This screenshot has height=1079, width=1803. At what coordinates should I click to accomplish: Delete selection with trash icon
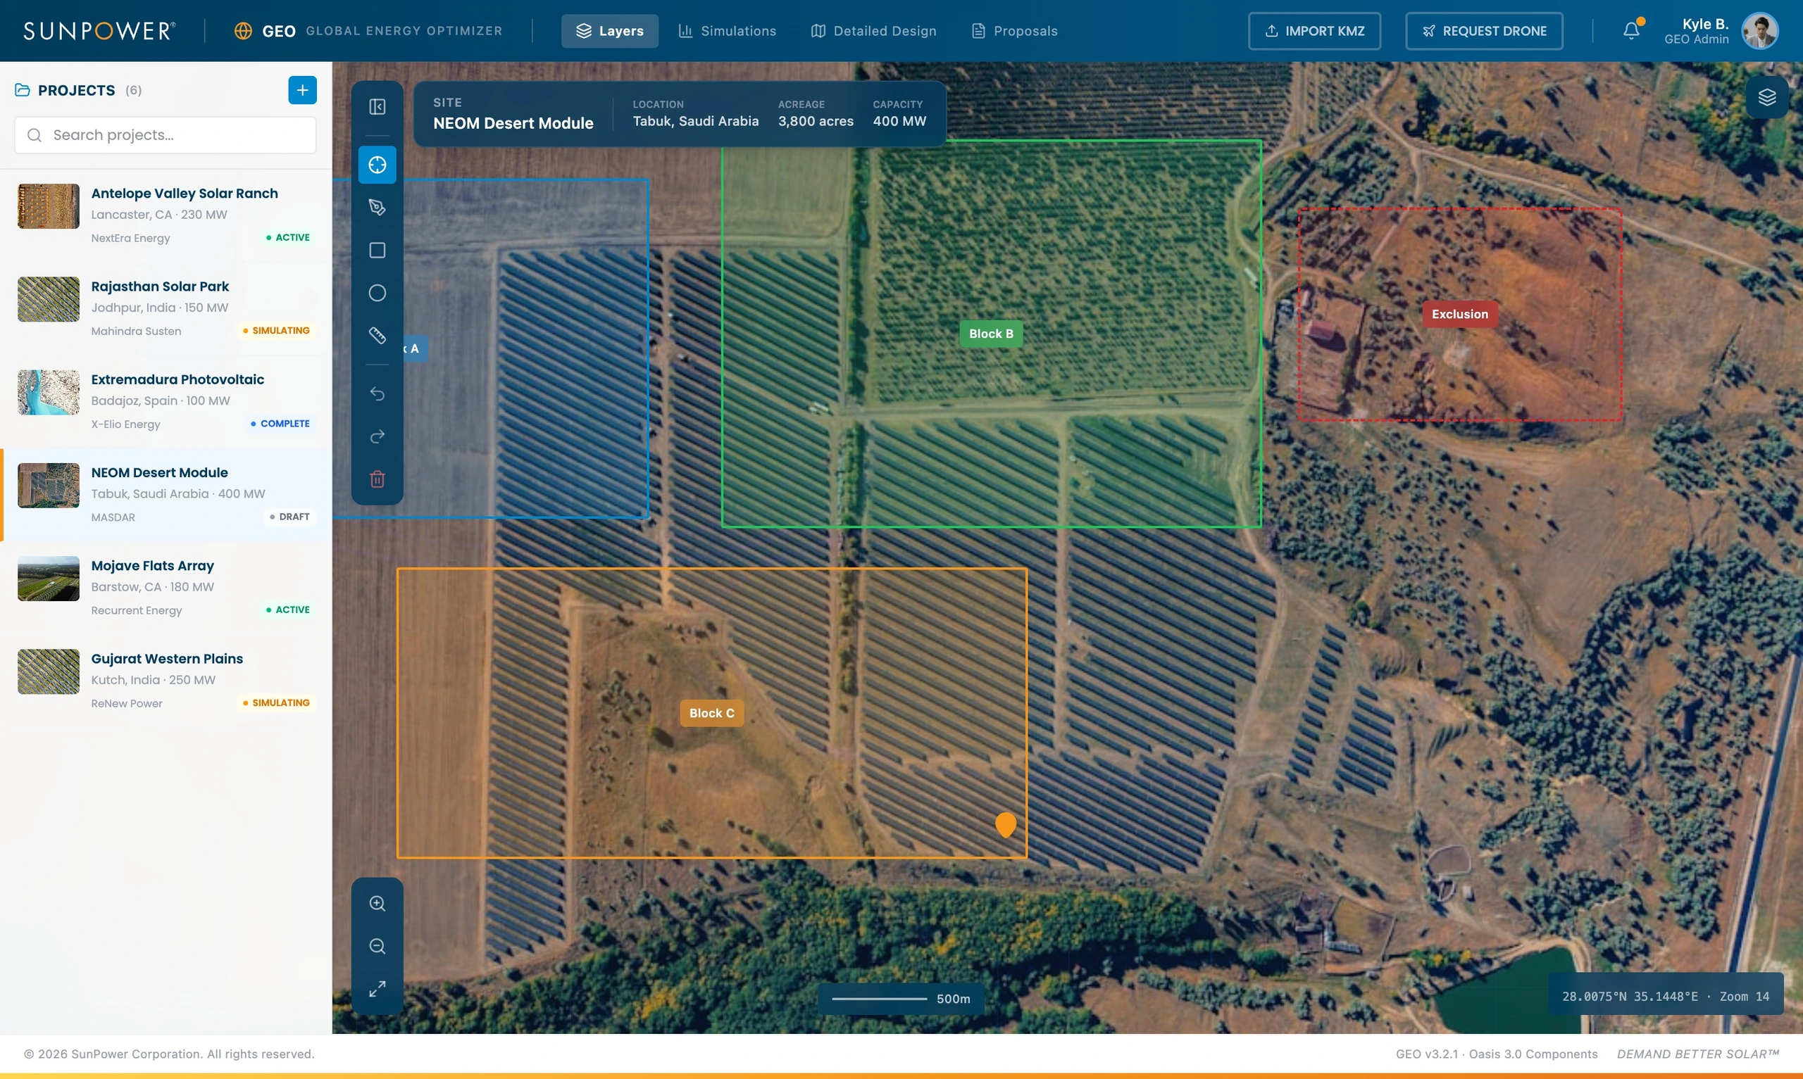click(377, 479)
